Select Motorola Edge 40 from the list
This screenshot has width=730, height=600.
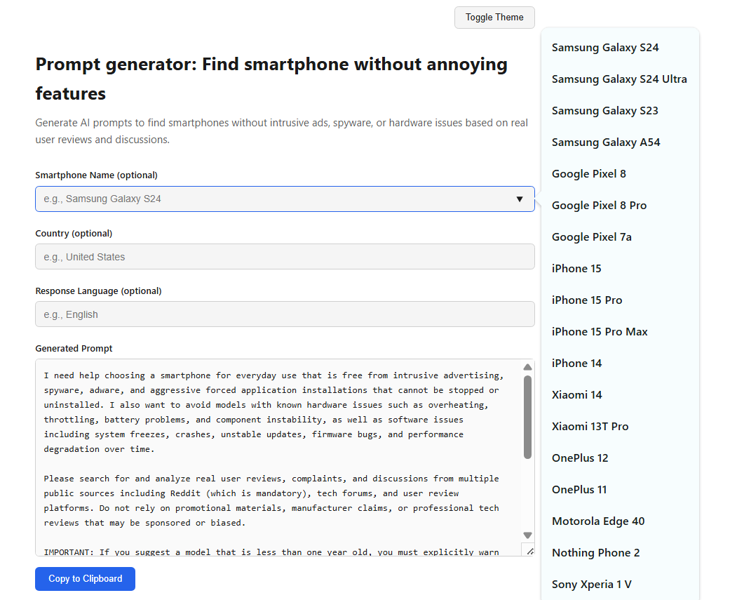pyautogui.click(x=598, y=521)
